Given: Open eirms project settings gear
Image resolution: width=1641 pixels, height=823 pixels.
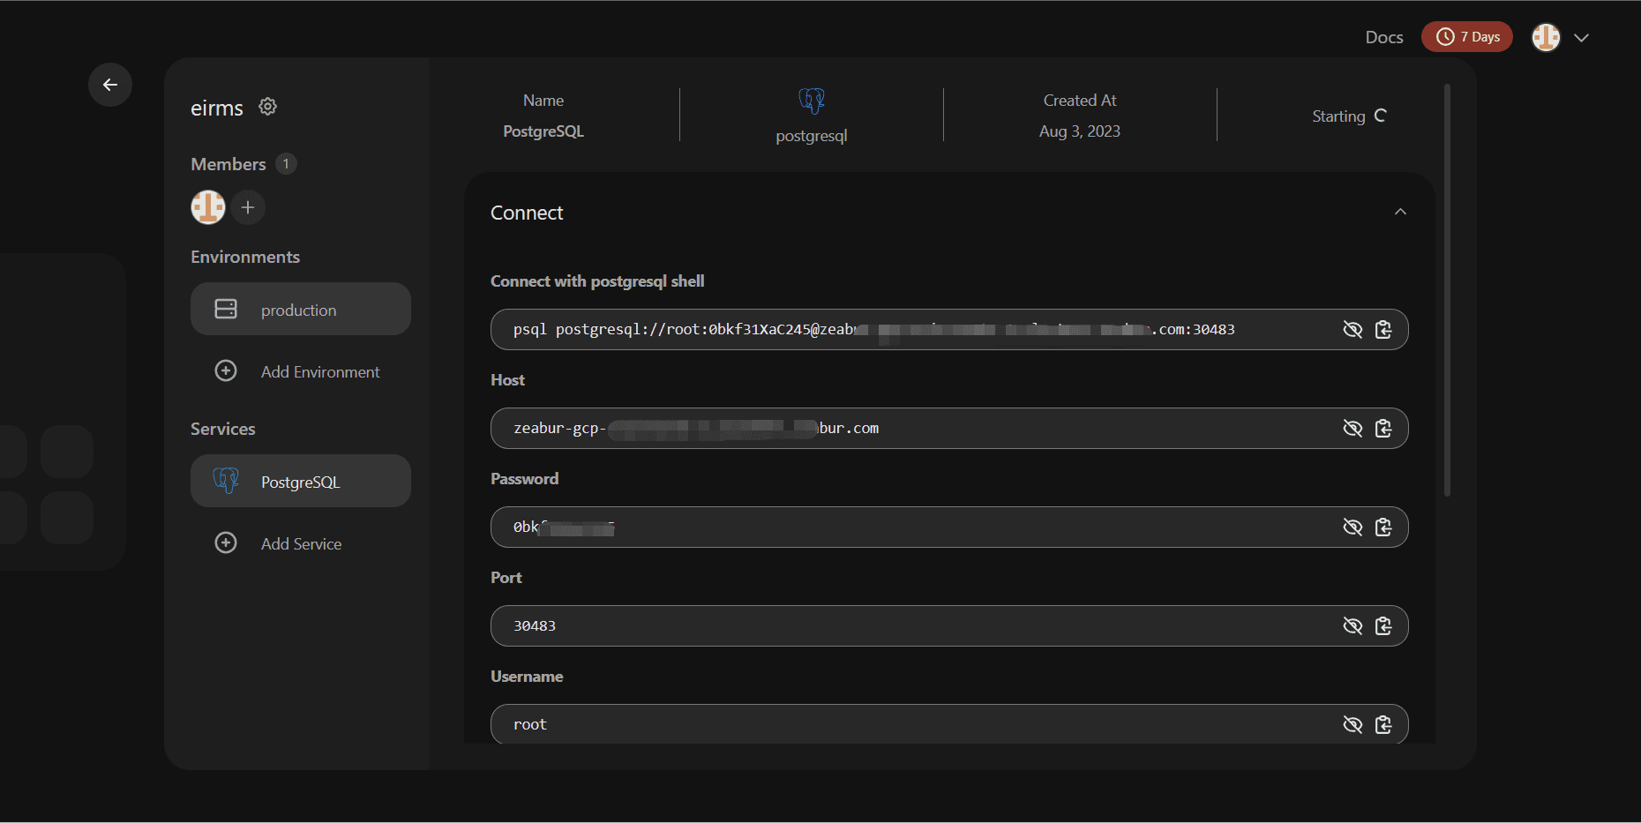Looking at the screenshot, I should tap(267, 107).
